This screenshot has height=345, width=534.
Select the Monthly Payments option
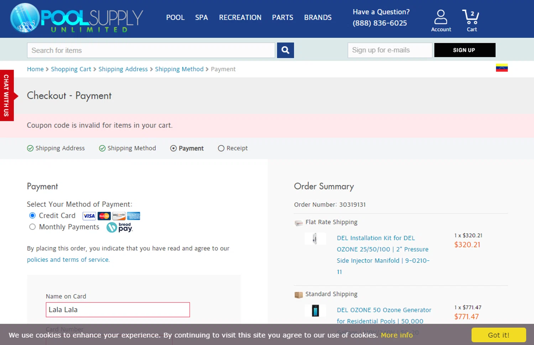click(32, 227)
